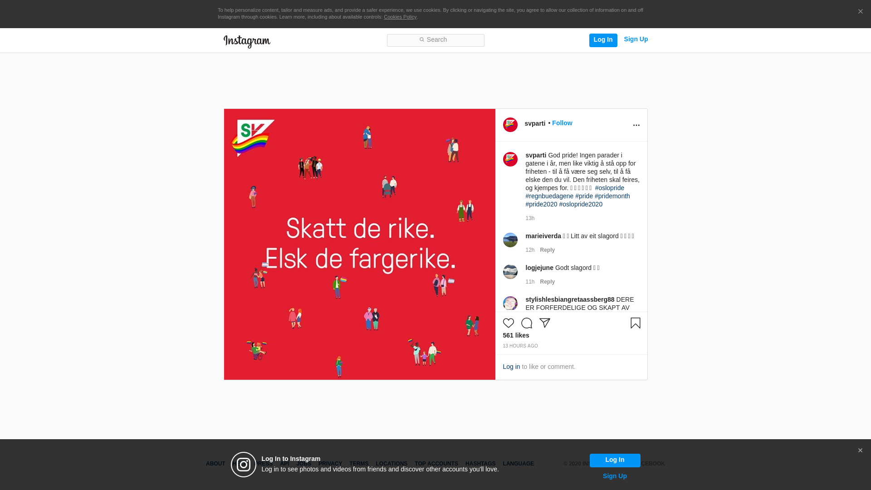Open the LANGUAGE footer selector
The width and height of the screenshot is (871, 490).
[518, 464]
